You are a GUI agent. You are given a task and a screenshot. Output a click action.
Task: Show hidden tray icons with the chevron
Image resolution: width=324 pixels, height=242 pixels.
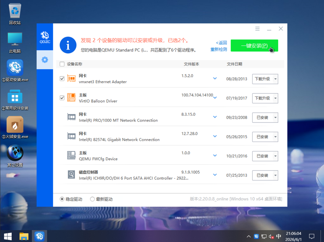click(x=249, y=236)
